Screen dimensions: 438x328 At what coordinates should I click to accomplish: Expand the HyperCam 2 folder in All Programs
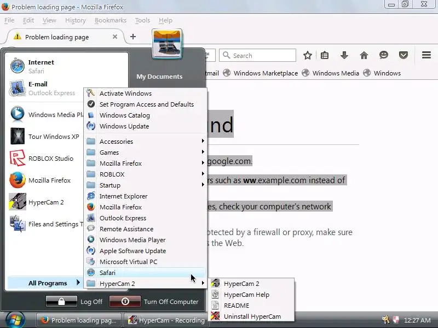click(146, 284)
